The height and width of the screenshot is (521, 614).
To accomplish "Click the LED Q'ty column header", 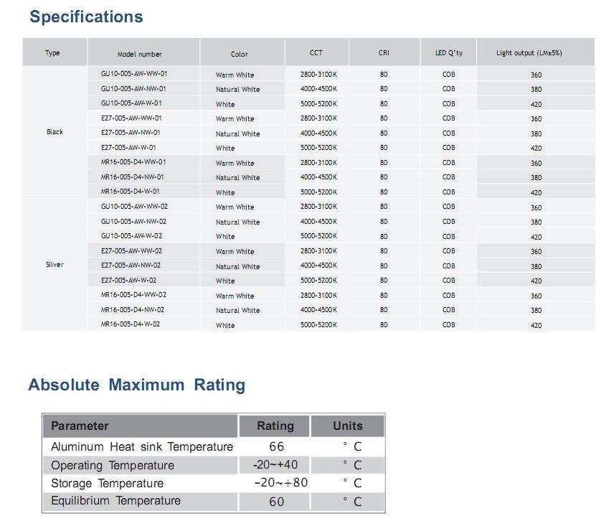I will 448,53.
